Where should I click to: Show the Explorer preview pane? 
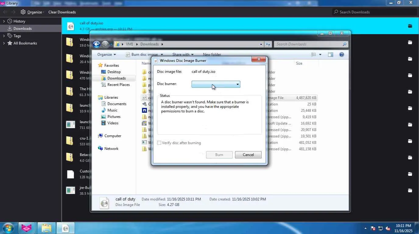point(330,55)
